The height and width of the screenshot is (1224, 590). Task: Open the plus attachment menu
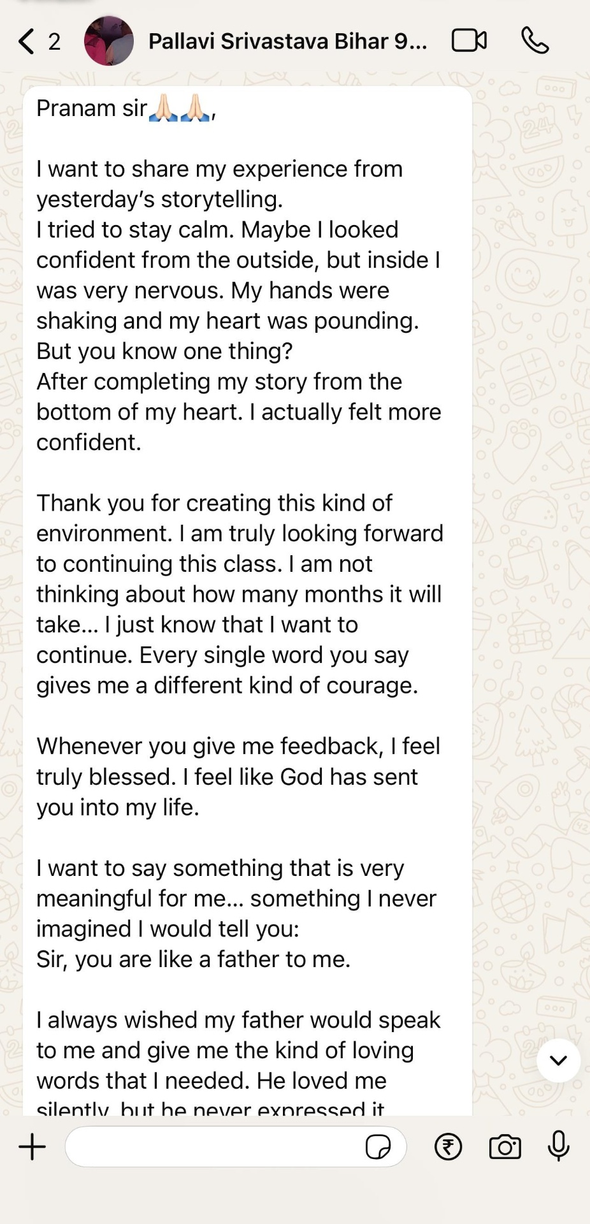pyautogui.click(x=32, y=1147)
